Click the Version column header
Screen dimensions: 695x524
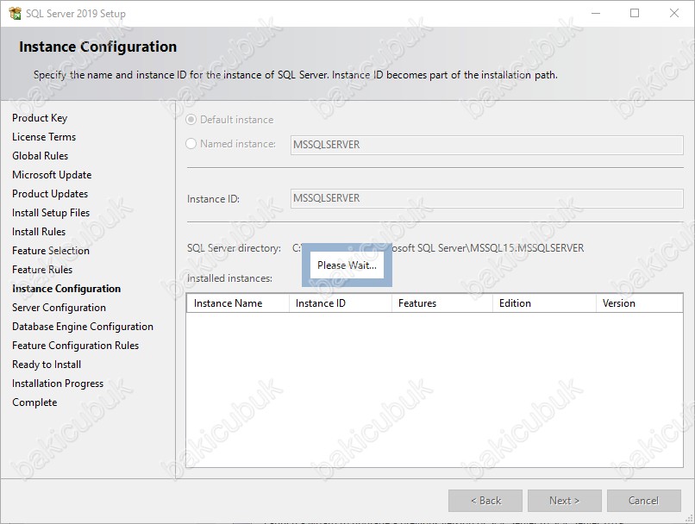tap(639, 303)
